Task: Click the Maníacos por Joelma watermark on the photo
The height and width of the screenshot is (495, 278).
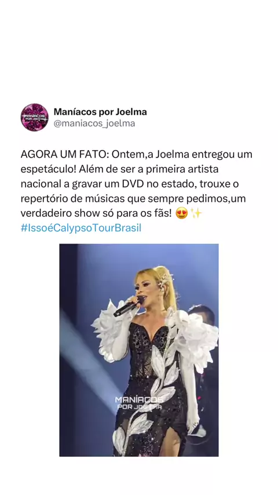Action: click(139, 403)
